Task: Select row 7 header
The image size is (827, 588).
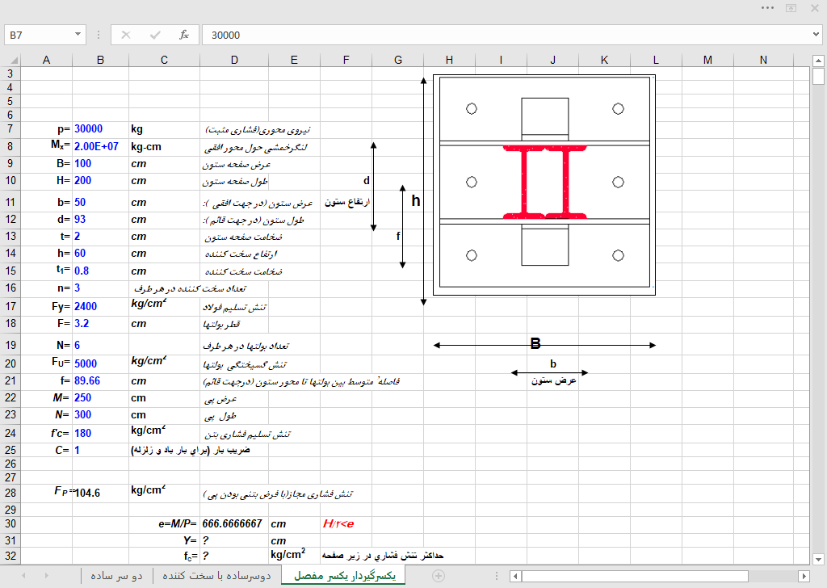Action: [x=10, y=129]
